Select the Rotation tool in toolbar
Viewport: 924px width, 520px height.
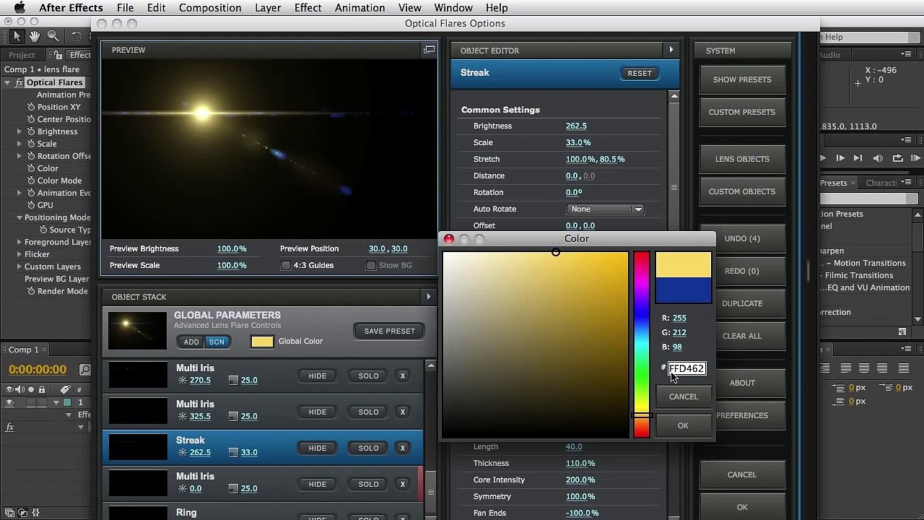click(x=77, y=36)
